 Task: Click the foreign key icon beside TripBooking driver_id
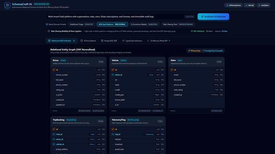[x=54, y=139]
